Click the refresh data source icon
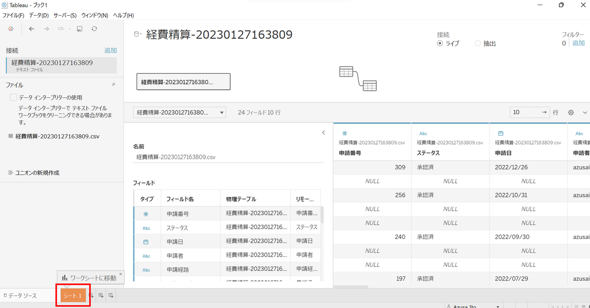This screenshot has width=590, height=308. [x=95, y=29]
